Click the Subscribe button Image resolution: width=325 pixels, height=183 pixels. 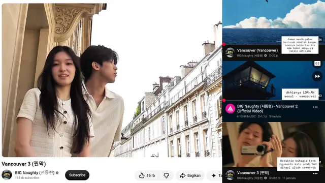pos(77,175)
